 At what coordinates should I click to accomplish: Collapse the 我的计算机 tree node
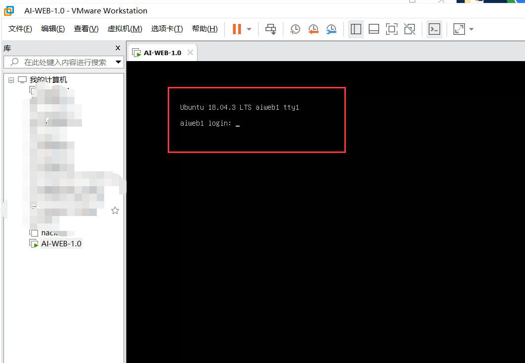click(x=11, y=79)
